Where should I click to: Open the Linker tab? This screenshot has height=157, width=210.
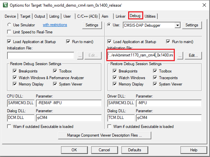coord(120,16)
